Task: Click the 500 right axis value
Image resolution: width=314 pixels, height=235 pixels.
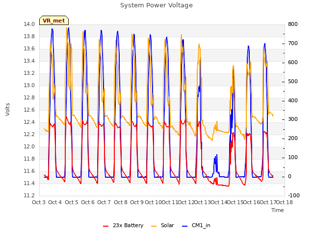Action: tap(293, 82)
